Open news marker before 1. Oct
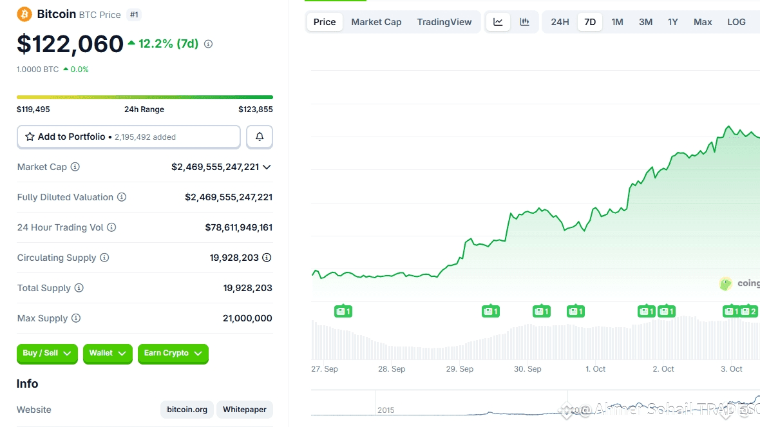Screen dimensions: 760x427 coord(575,311)
